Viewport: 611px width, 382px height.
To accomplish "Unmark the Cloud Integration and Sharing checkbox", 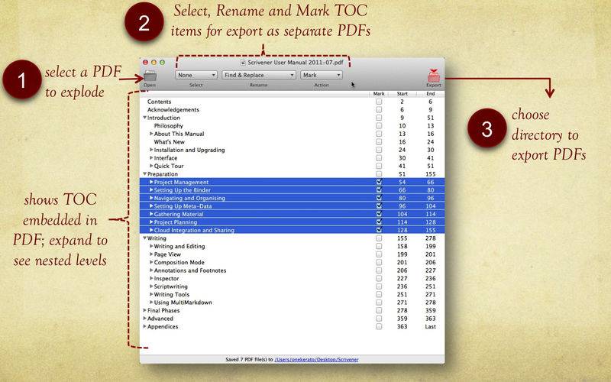I will pyautogui.click(x=379, y=230).
